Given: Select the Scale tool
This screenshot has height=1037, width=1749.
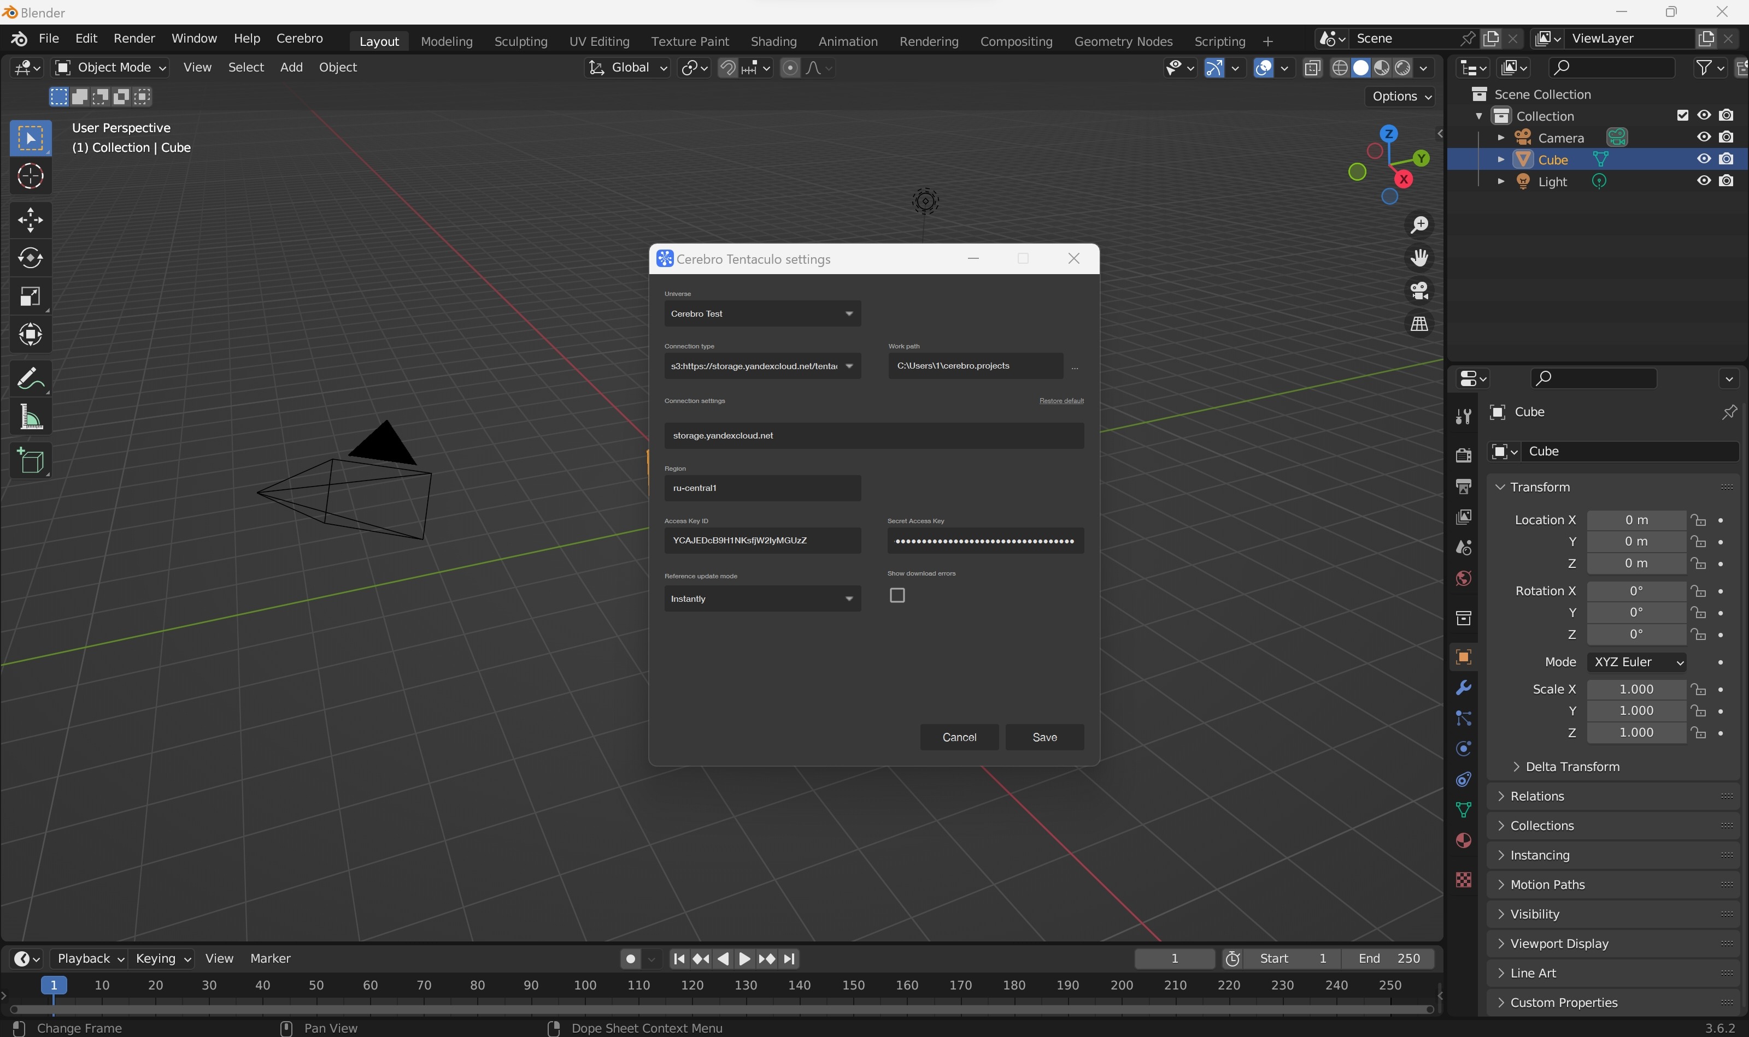Looking at the screenshot, I should point(30,297).
